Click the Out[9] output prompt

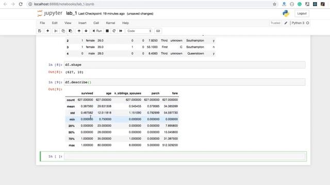tap(55, 89)
